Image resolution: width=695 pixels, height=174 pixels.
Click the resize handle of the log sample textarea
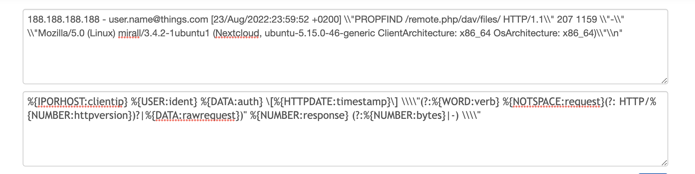[x=664, y=80]
